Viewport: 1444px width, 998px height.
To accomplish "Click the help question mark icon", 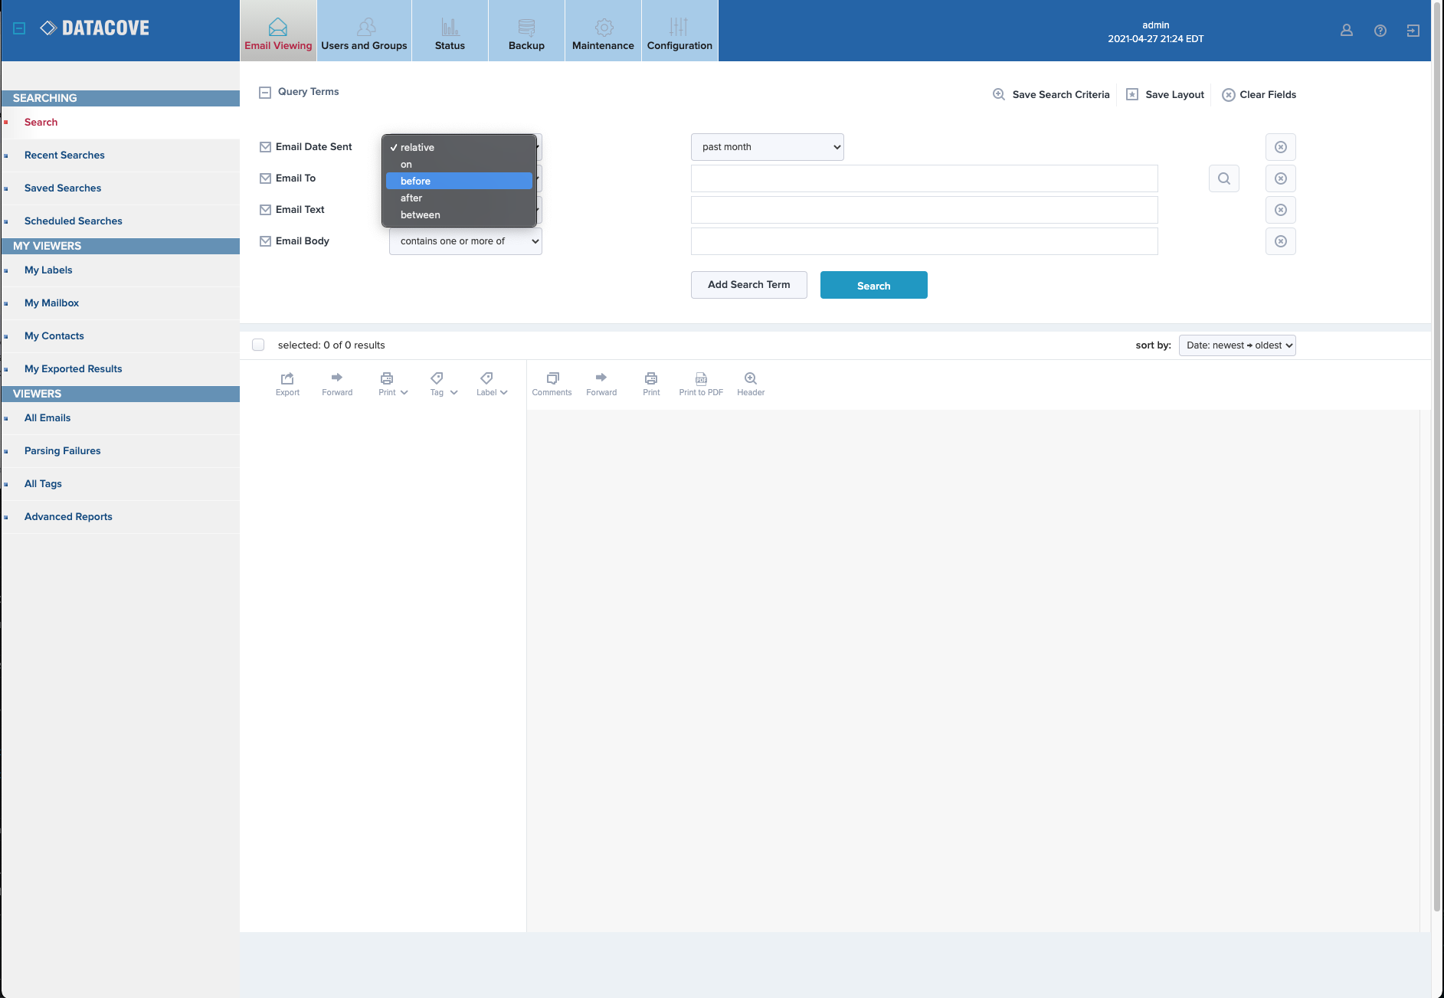I will (x=1380, y=31).
